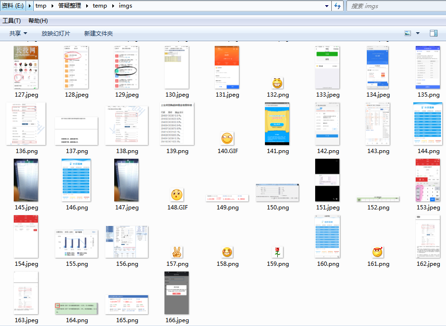This screenshot has height=326, width=446.
Task: Select the 151.jpeg black thumbnail
Action: pos(328,180)
